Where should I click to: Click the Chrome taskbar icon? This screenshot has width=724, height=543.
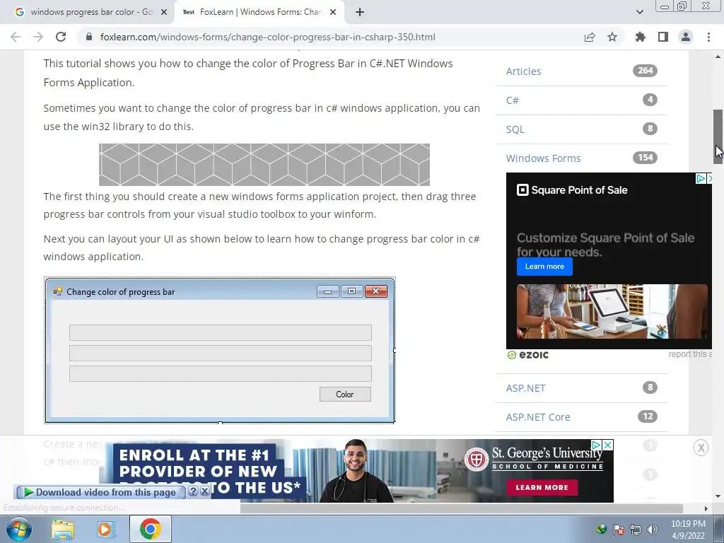150,529
